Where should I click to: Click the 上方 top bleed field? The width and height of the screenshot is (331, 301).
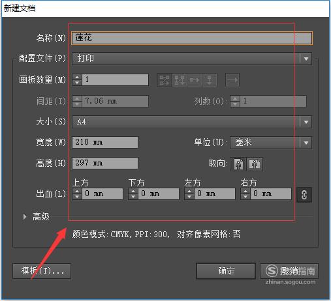point(102,193)
